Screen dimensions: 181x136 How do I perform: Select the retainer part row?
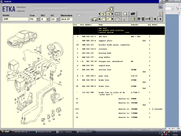tap(119, 49)
